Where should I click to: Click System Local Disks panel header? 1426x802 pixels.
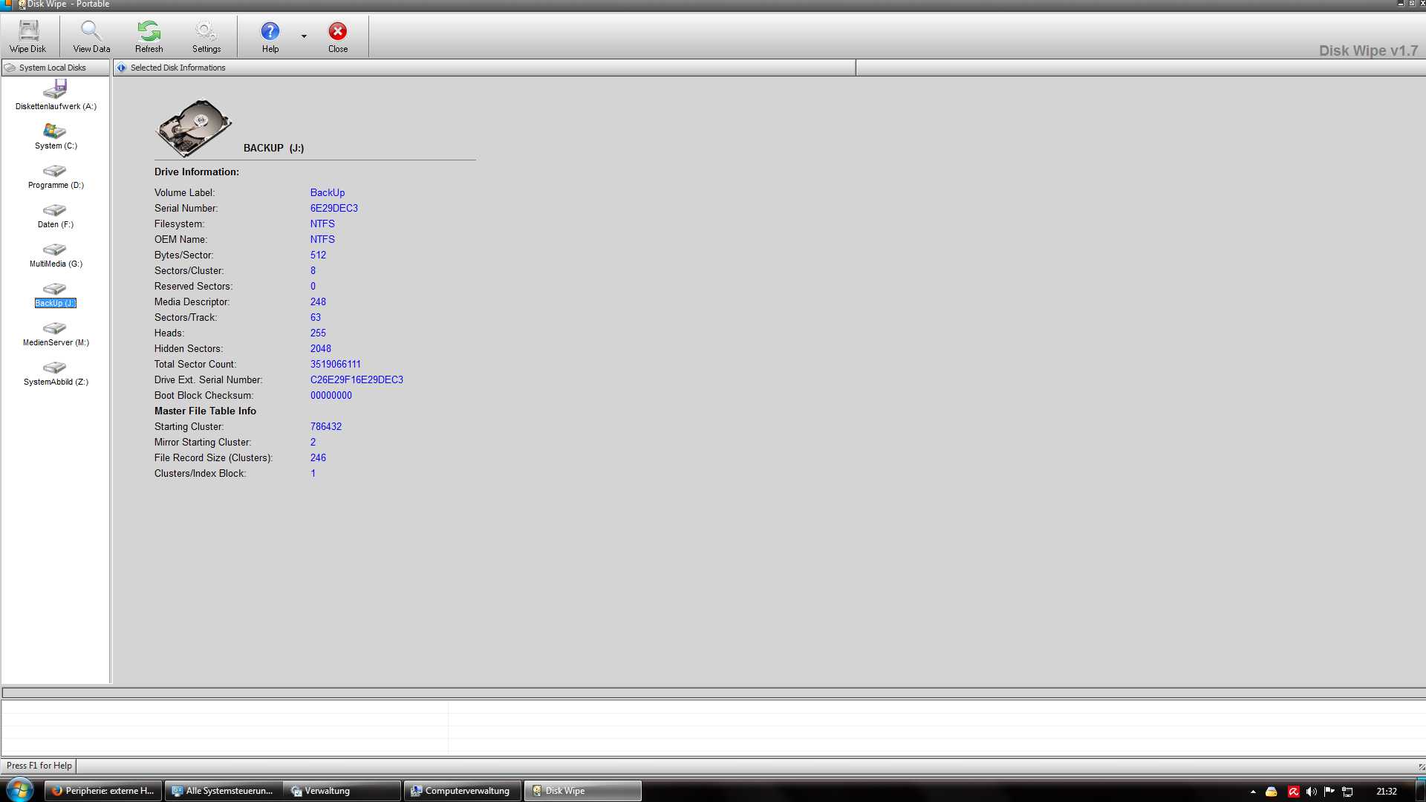52,68
